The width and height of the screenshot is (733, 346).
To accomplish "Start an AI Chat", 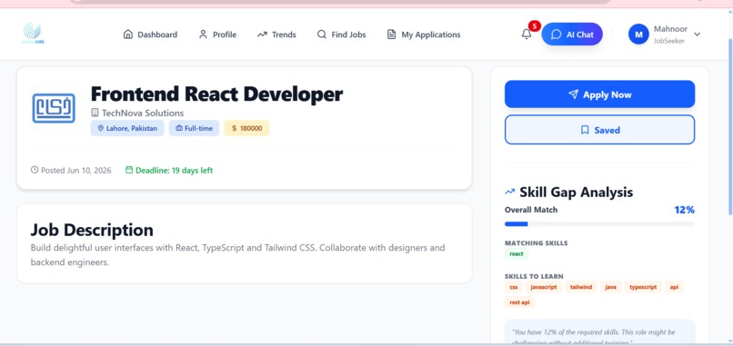I will click(572, 35).
